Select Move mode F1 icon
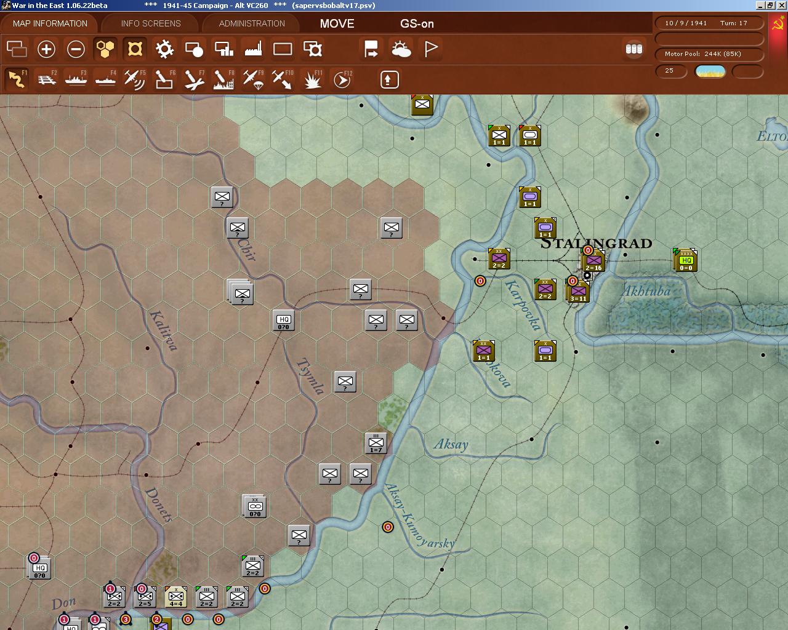788x630 pixels. click(x=17, y=79)
